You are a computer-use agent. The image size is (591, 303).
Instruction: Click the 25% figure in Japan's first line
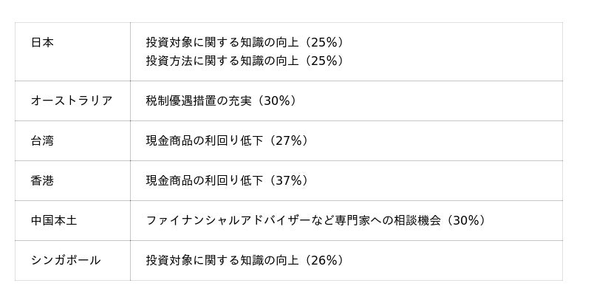click(x=324, y=43)
